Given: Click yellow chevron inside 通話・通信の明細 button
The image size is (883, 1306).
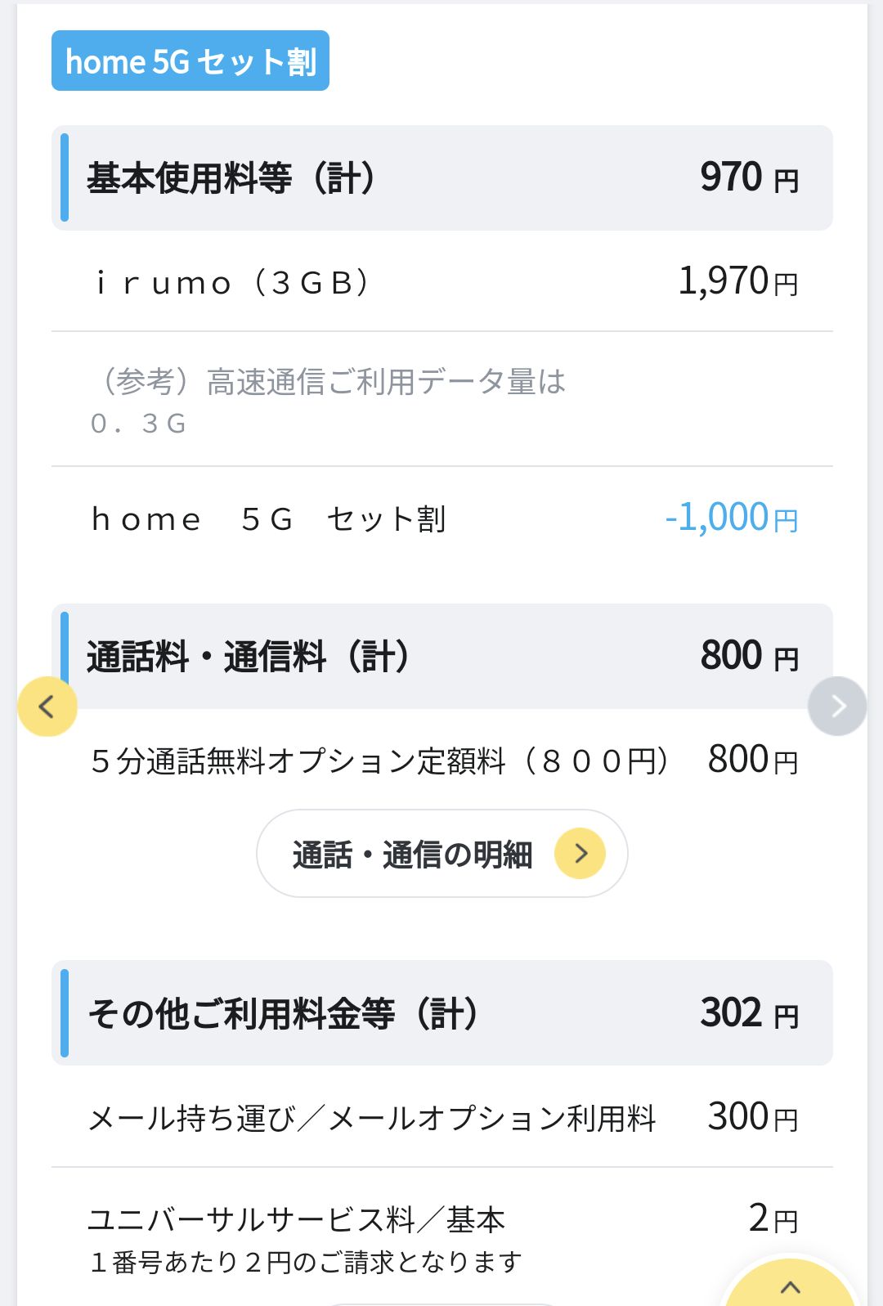Looking at the screenshot, I should tap(580, 854).
